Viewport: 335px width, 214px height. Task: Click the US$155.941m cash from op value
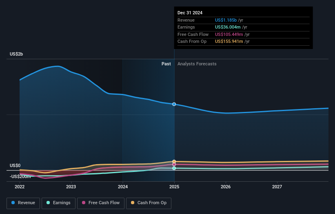[229, 42]
